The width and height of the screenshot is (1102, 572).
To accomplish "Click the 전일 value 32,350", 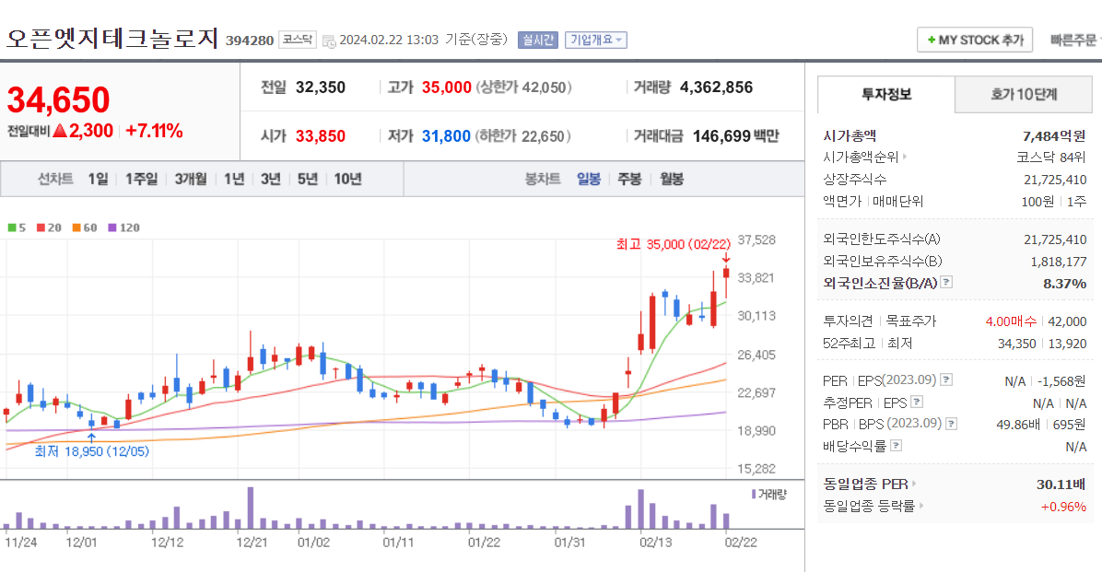I will [321, 88].
